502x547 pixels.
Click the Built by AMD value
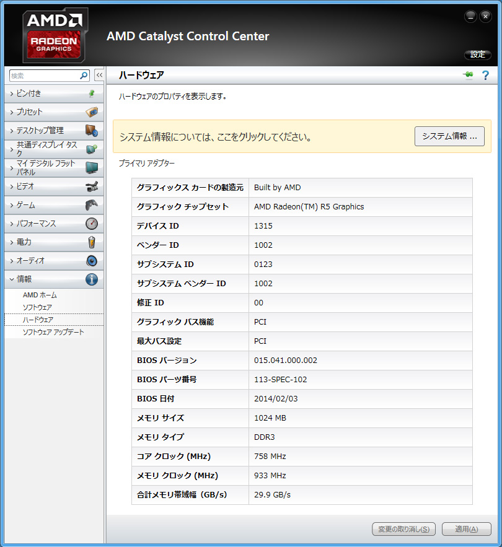[277, 188]
